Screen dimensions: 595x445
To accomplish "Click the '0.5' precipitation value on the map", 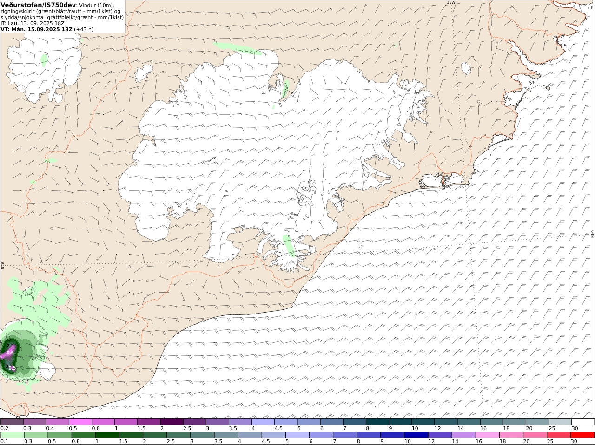I will pos(13,368).
